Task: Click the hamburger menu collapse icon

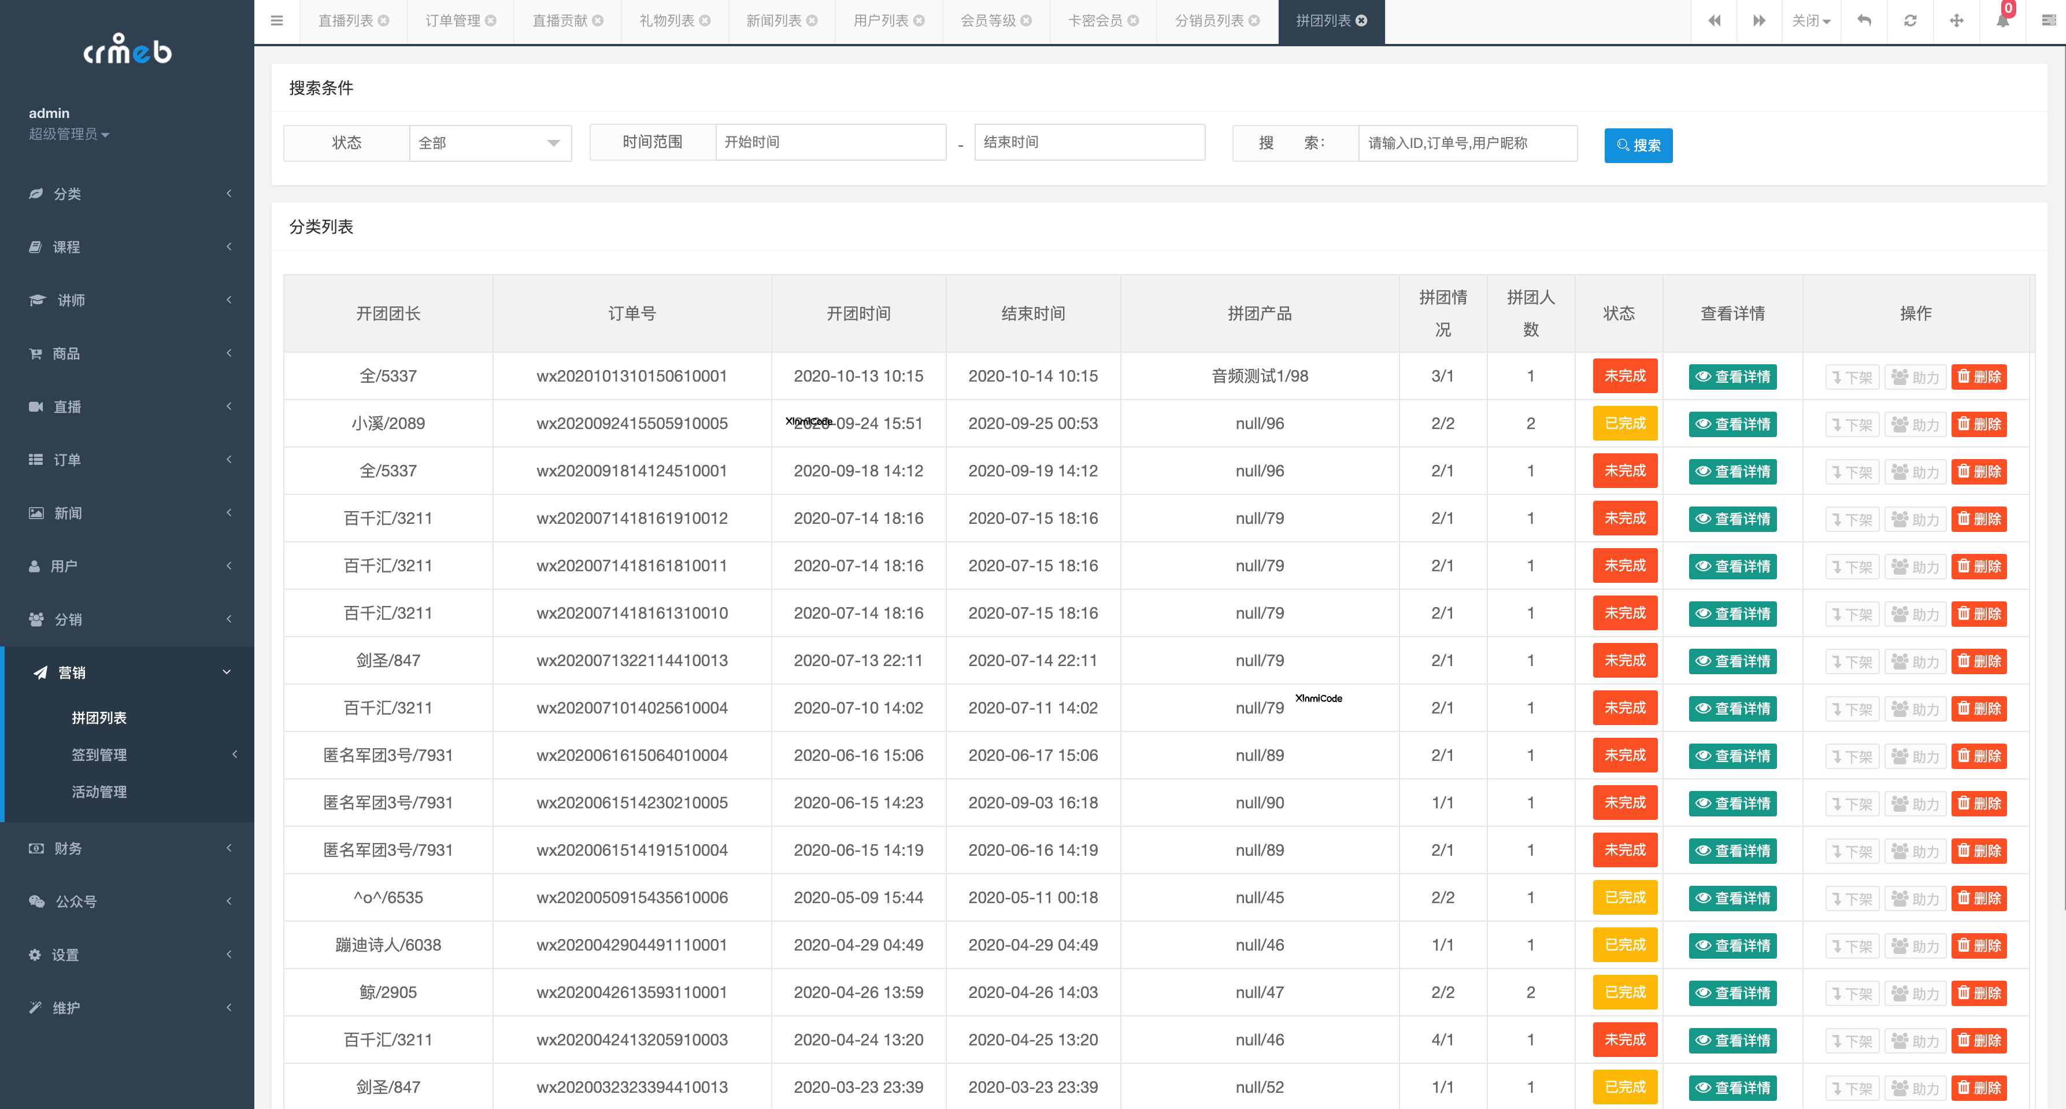Action: pyautogui.click(x=277, y=21)
